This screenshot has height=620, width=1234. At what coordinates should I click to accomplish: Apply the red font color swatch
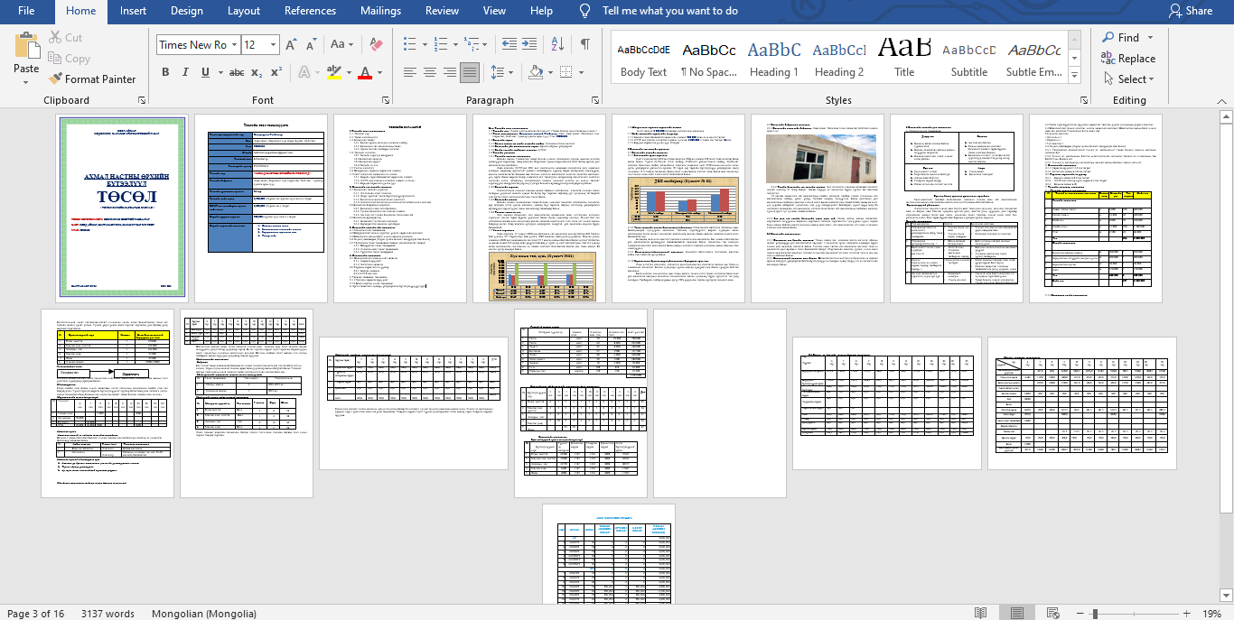(x=365, y=72)
